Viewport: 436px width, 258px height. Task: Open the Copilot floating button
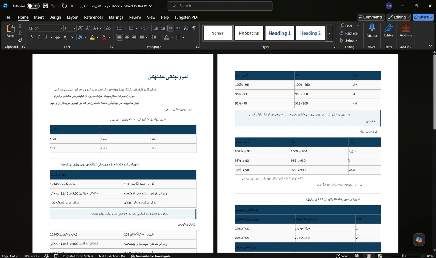[x=419, y=239]
